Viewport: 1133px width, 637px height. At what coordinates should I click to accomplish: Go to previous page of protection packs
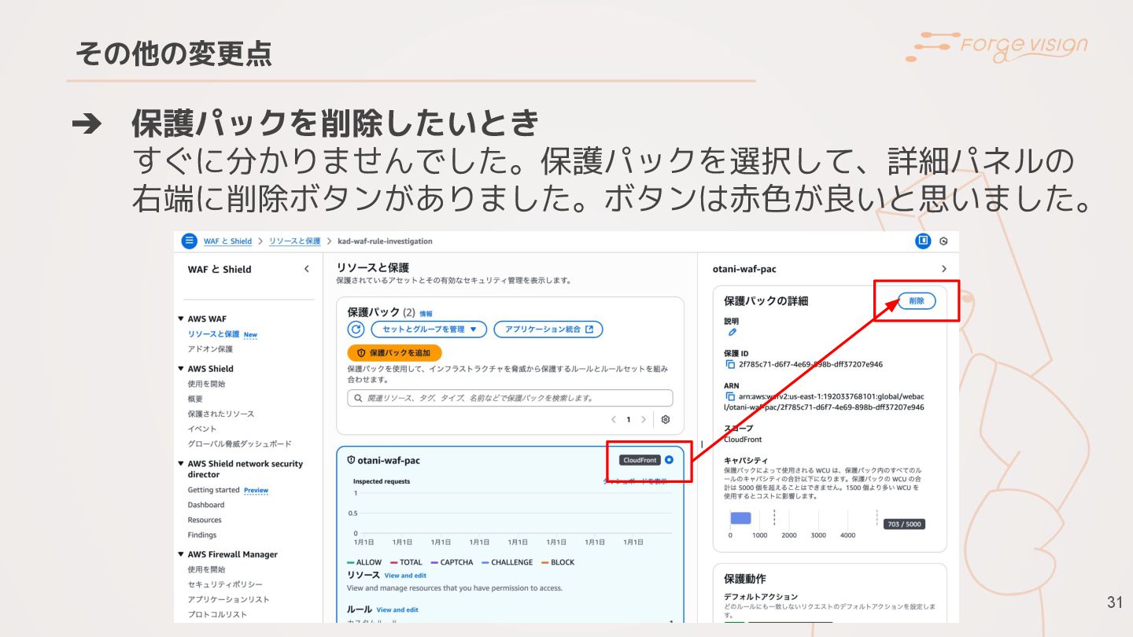(x=614, y=420)
